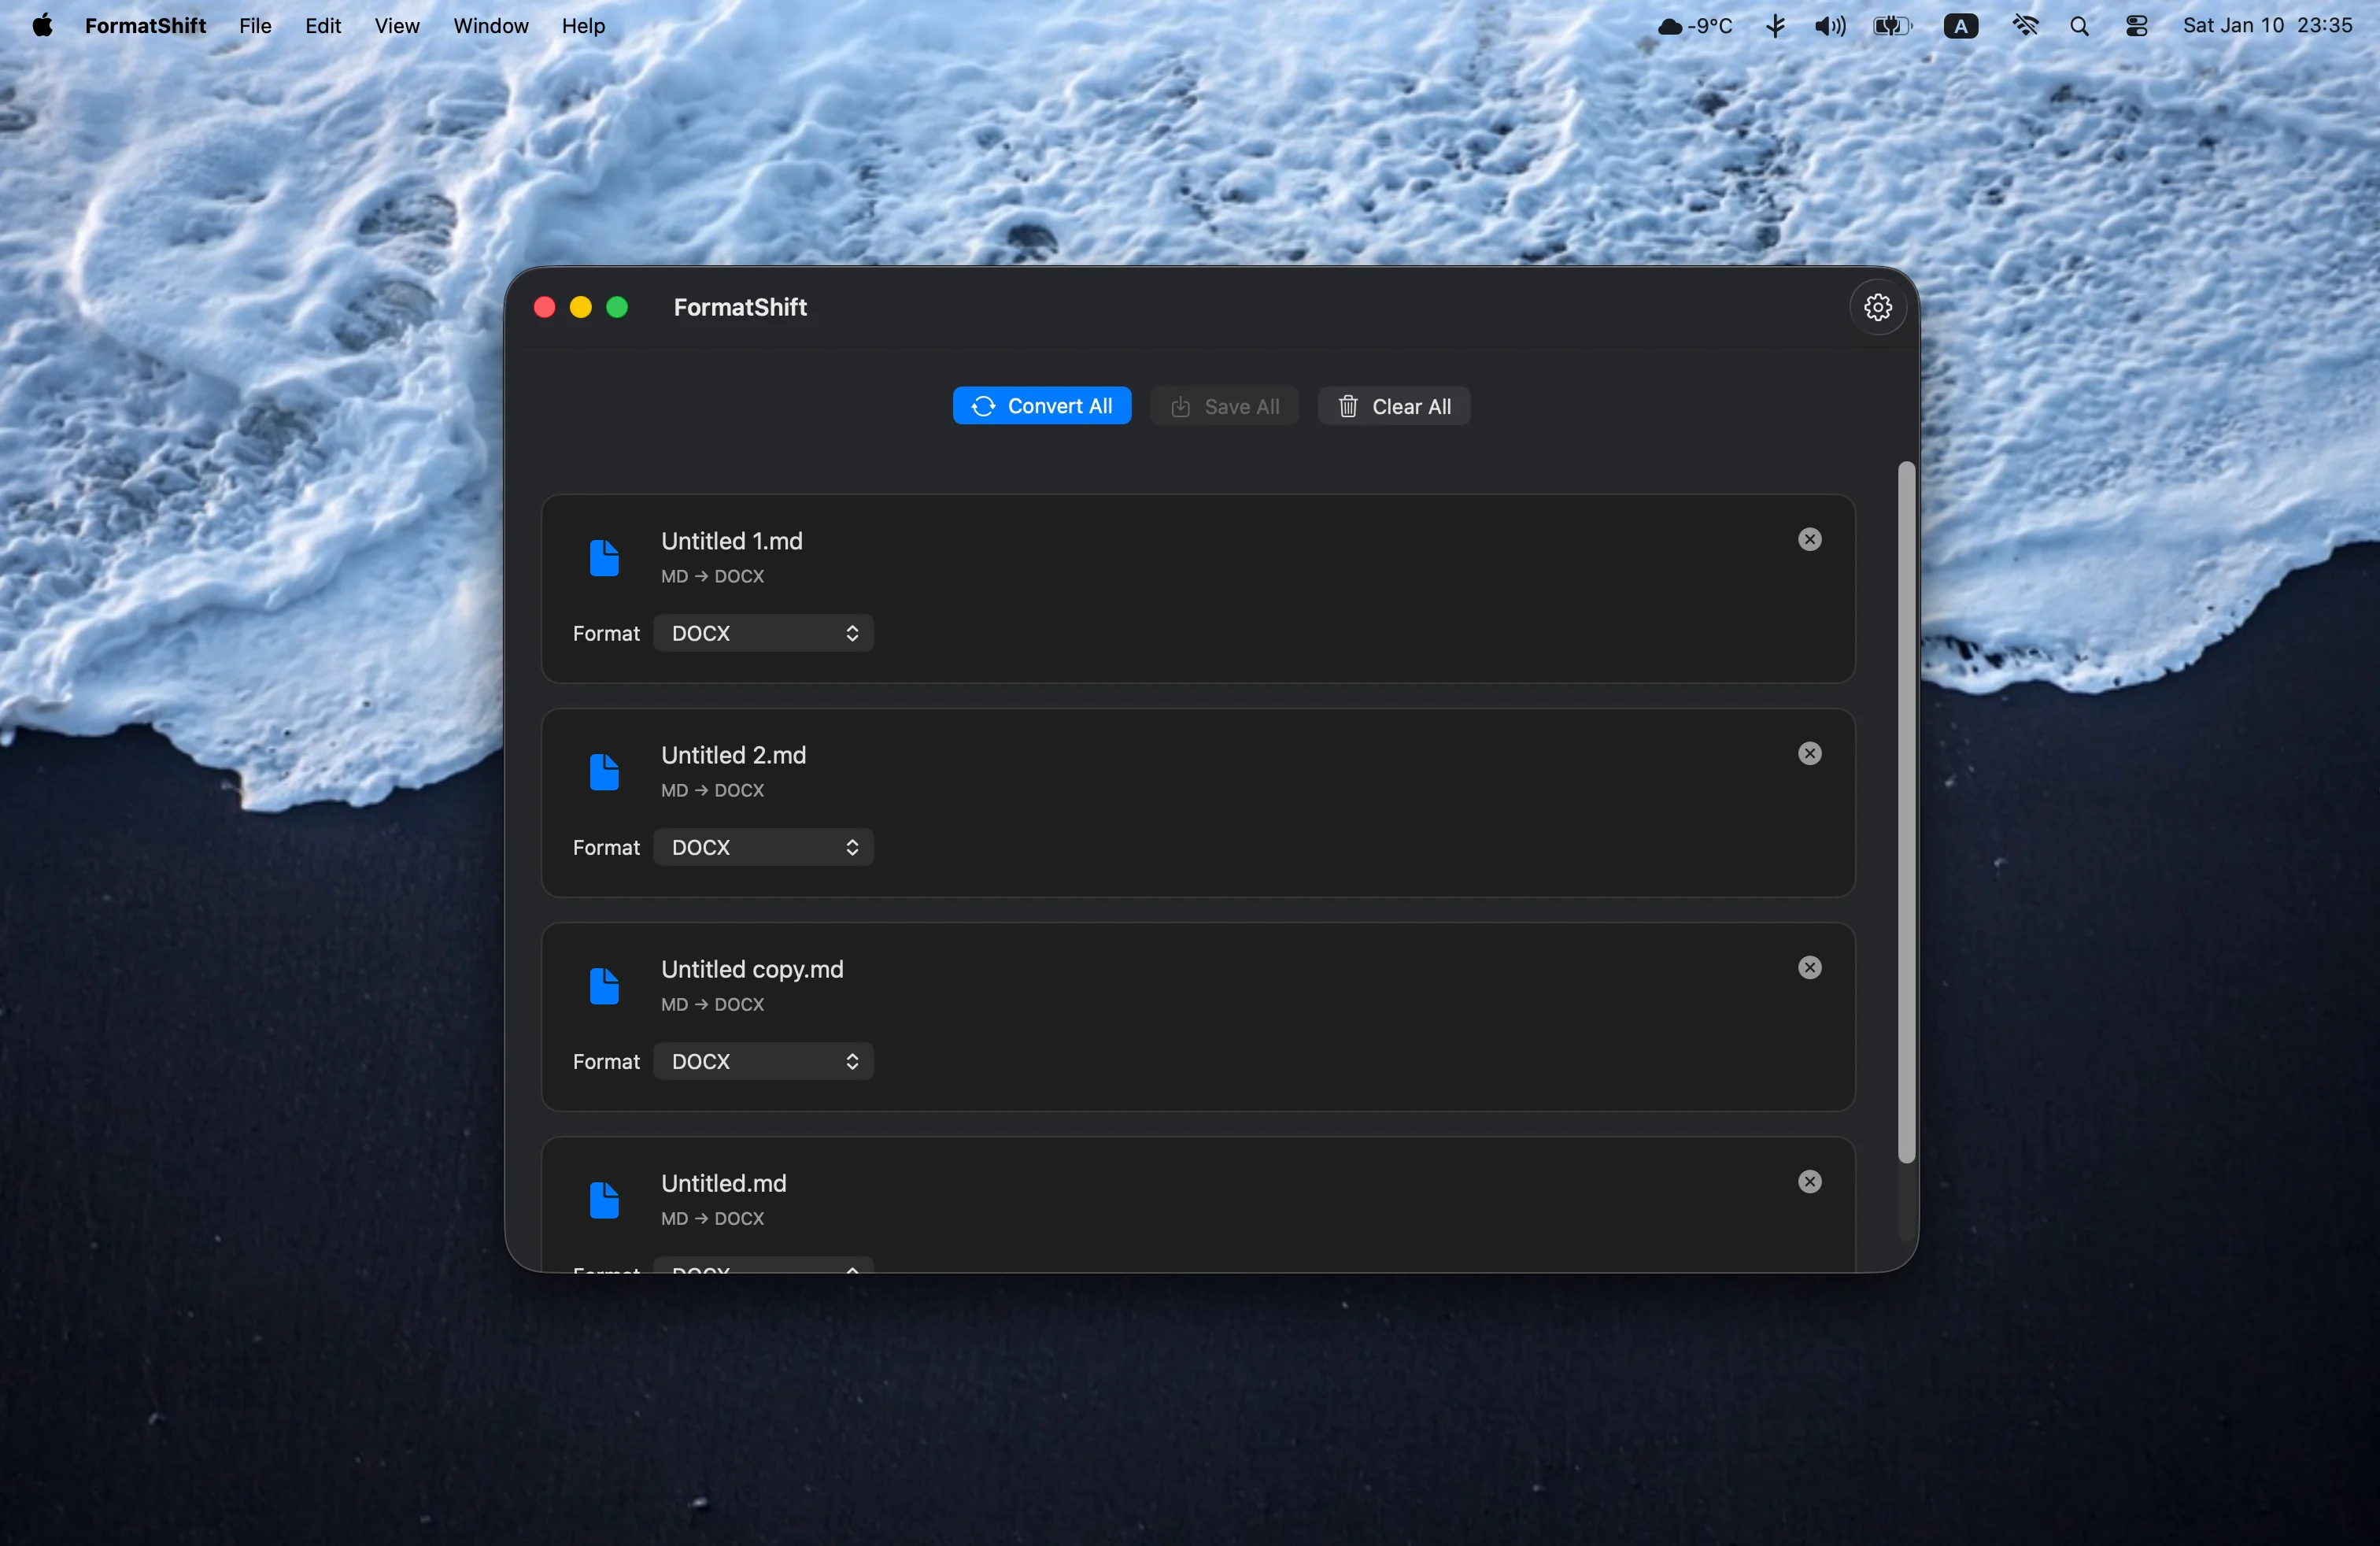Click the Clear All button
Image resolution: width=2380 pixels, height=1546 pixels.
point(1394,406)
